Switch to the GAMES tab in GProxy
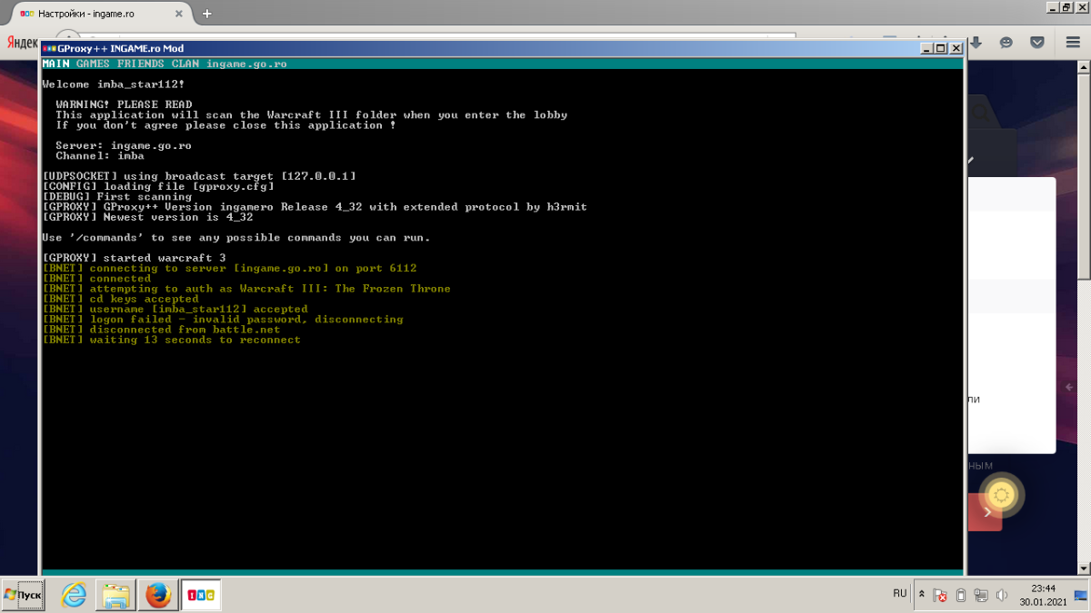Screen dimensions: 1091x613 click(x=93, y=64)
